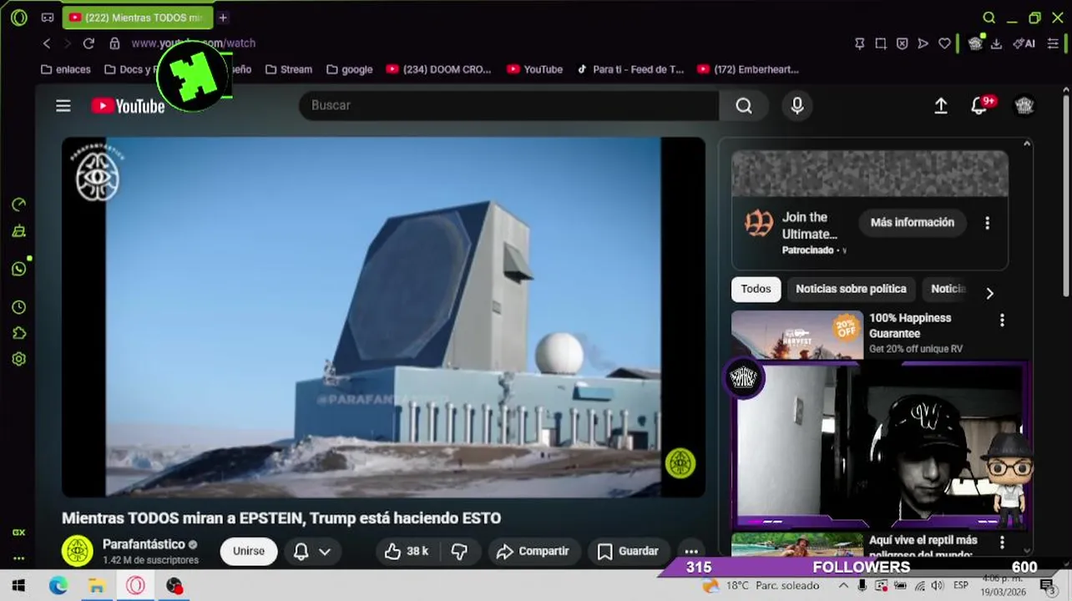Select the Todos filter chip
The width and height of the screenshot is (1072, 601).
(756, 289)
